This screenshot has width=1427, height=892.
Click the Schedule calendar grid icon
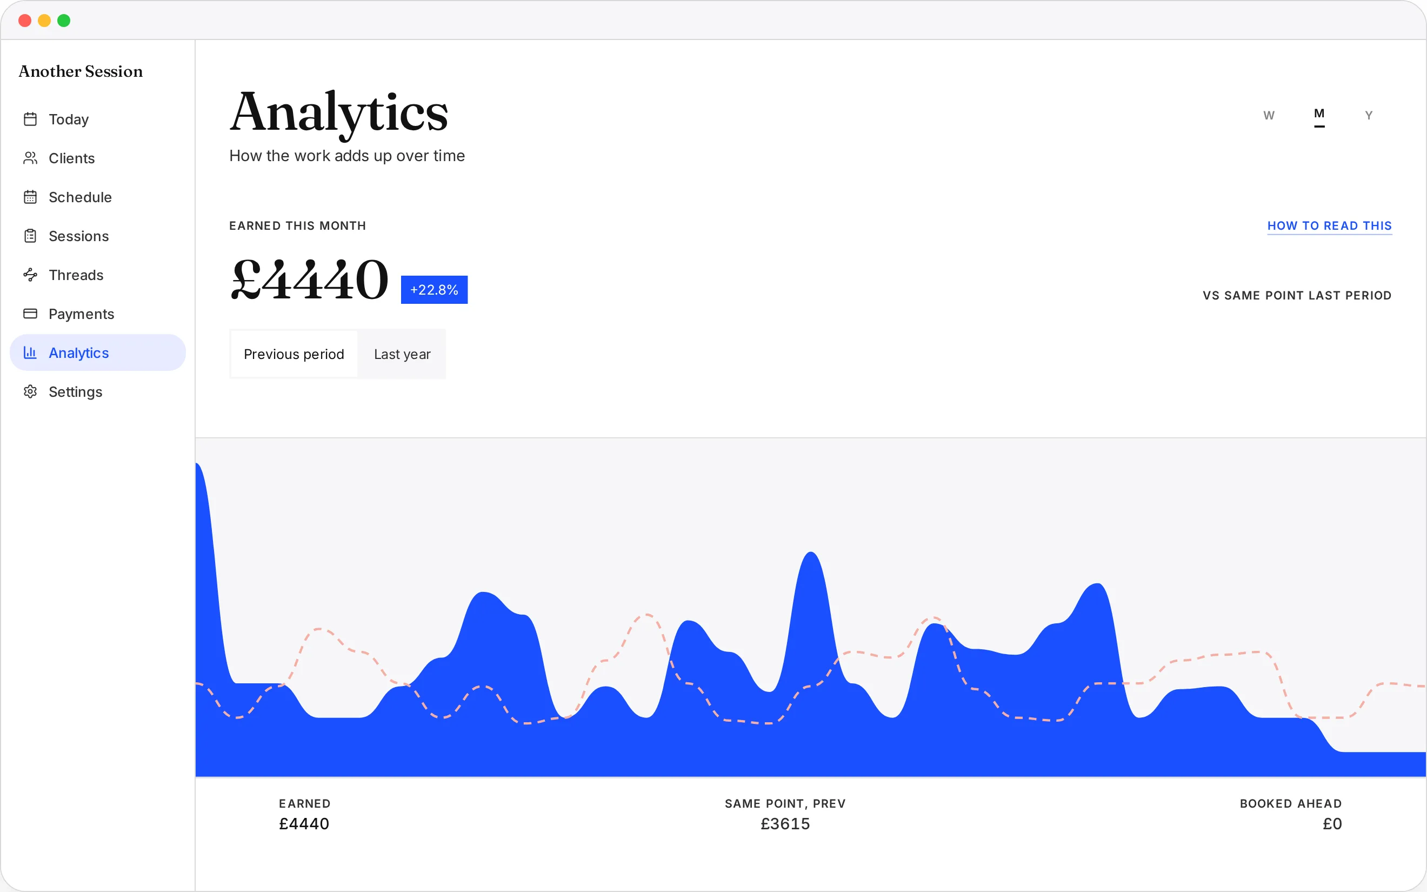pyautogui.click(x=30, y=197)
